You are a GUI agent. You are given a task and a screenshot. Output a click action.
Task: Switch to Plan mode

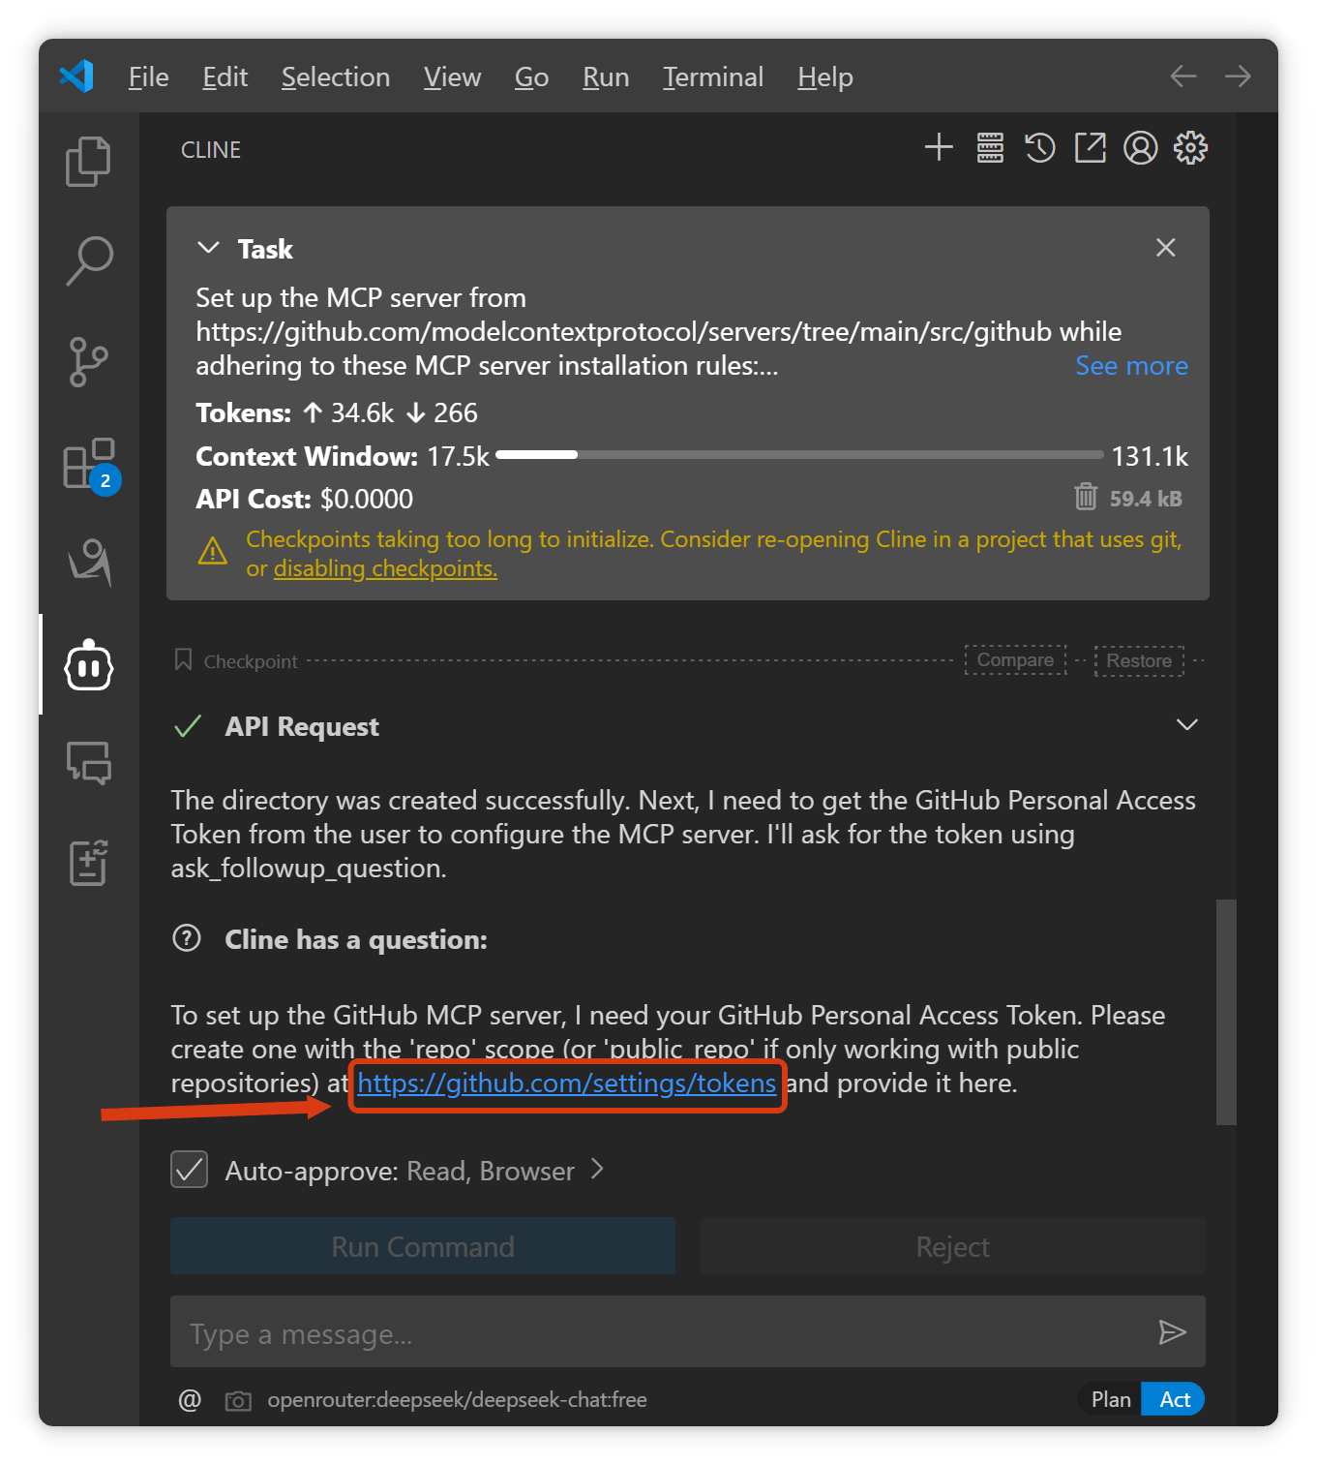click(x=1111, y=1399)
